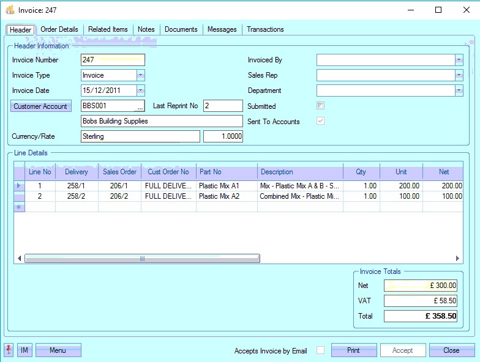
Task: Click the horizontal scrollbar thumb in Line Details
Action: coord(142,259)
